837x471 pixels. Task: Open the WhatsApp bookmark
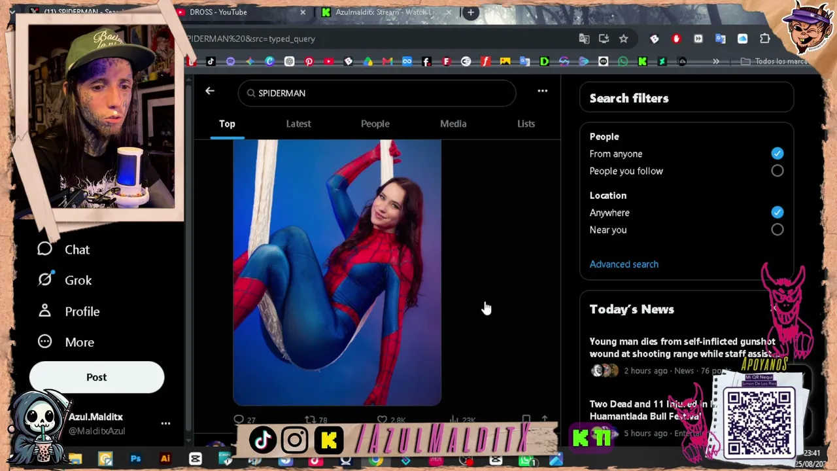[x=623, y=61]
